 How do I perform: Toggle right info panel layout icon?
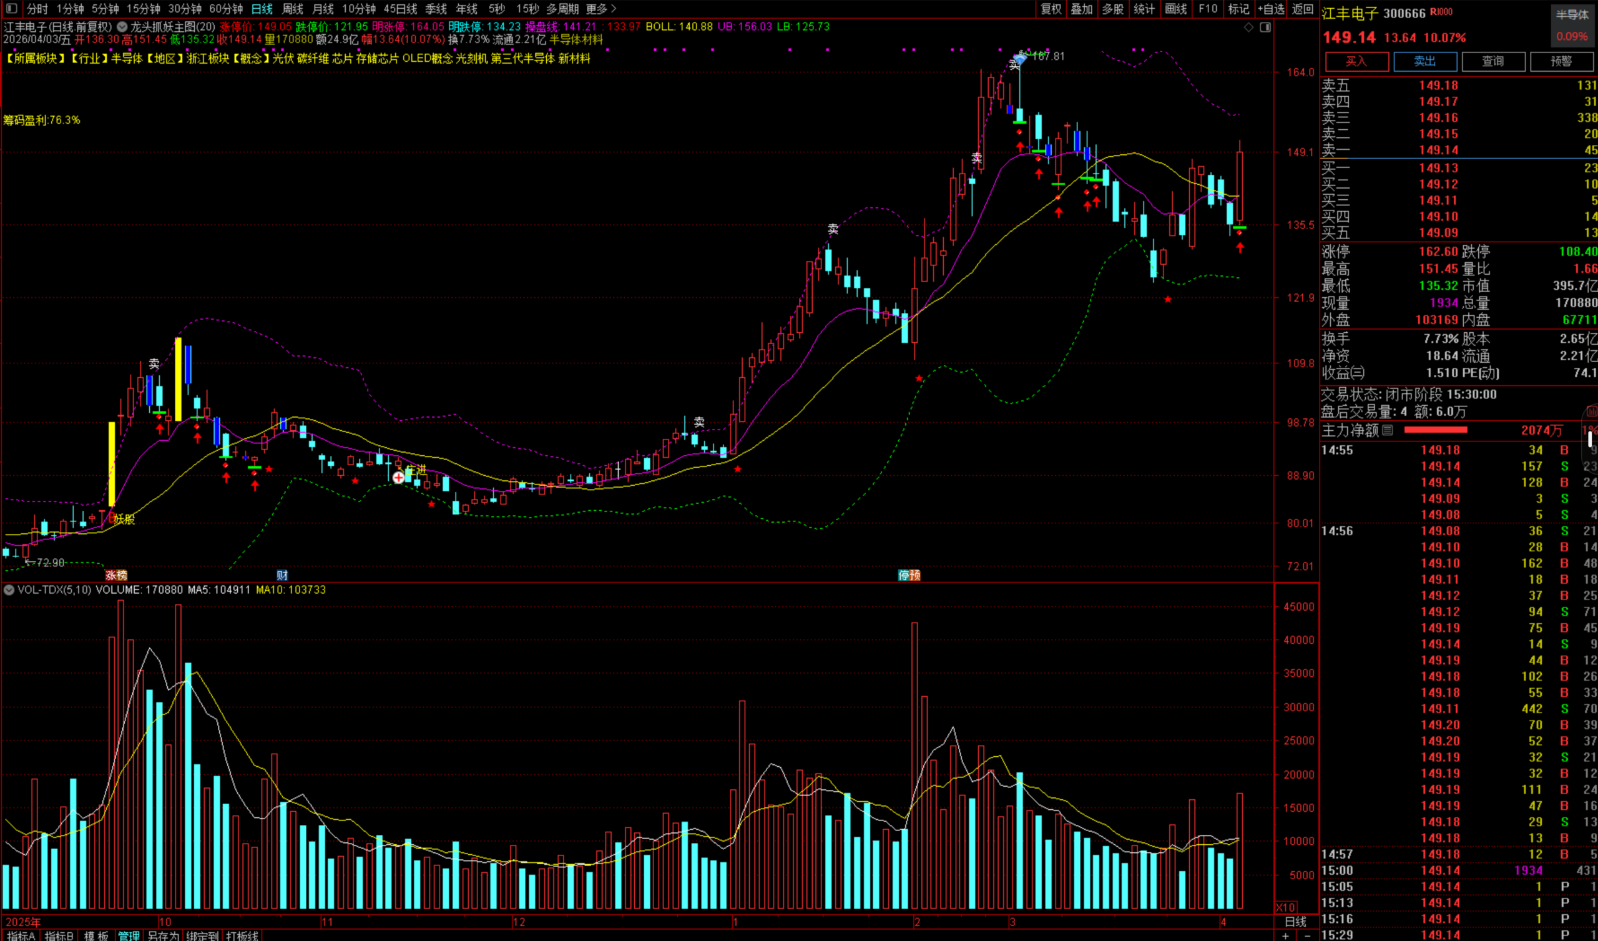click(1265, 27)
